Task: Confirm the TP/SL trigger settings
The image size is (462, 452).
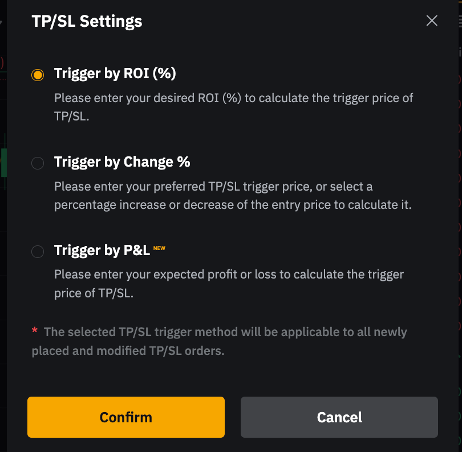Action: 126,417
